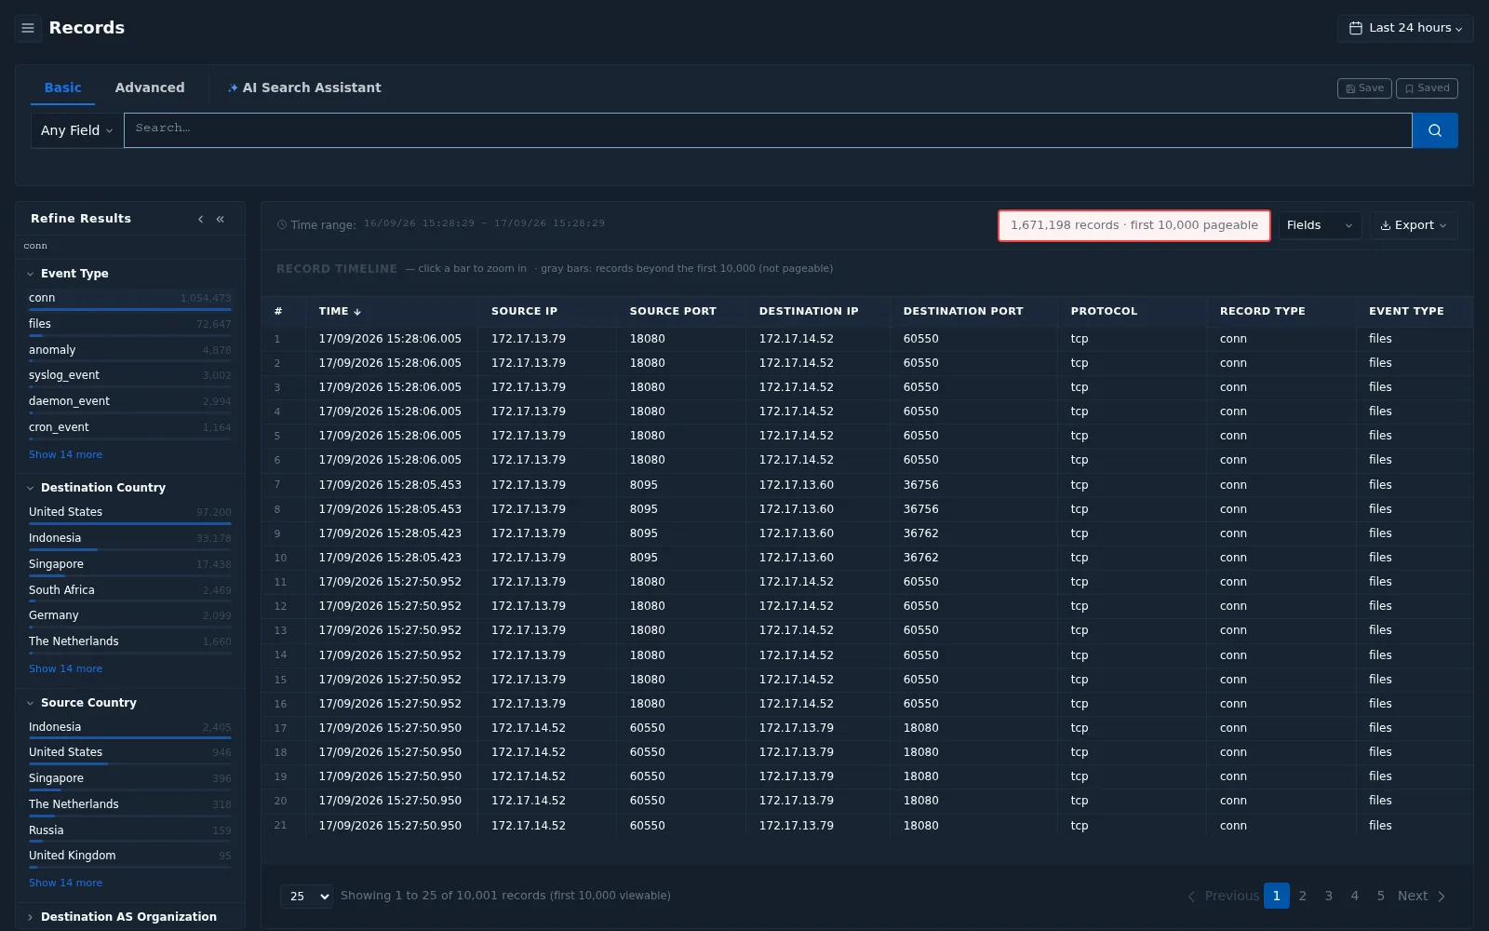Click the Save search button
This screenshot has width=1489, height=931.
point(1364,88)
